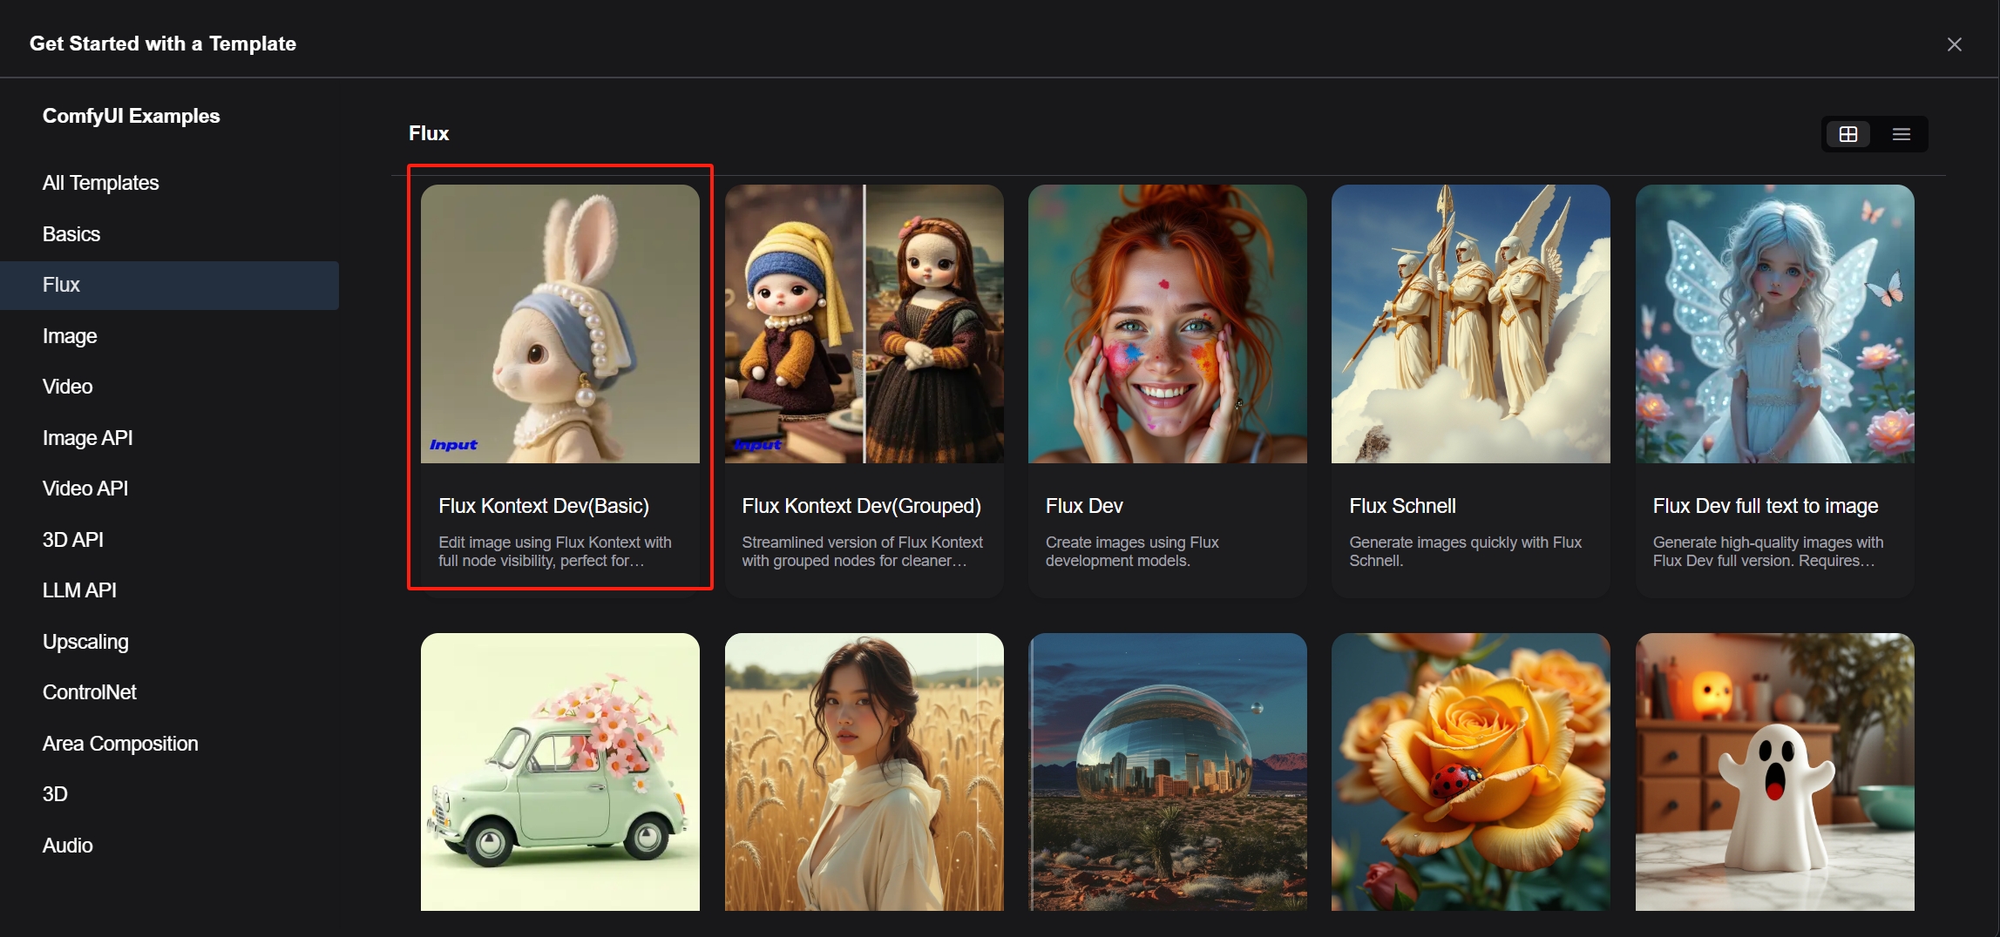The width and height of the screenshot is (2000, 937).
Task: Click the 'Get Started with a Template' title
Action: click(x=163, y=44)
